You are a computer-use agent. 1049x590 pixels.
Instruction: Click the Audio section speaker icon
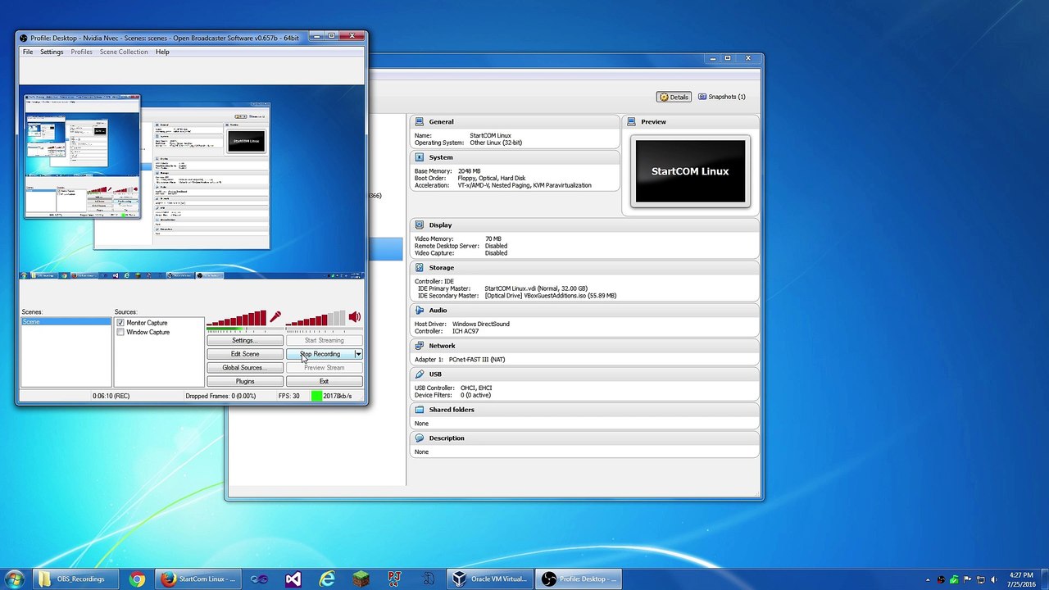[420, 310]
